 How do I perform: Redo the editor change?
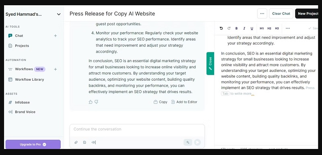(x=229, y=28)
